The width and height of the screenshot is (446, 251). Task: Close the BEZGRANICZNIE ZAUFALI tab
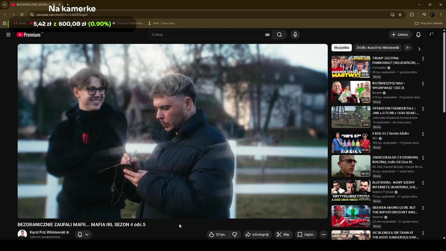[x=59, y=5]
